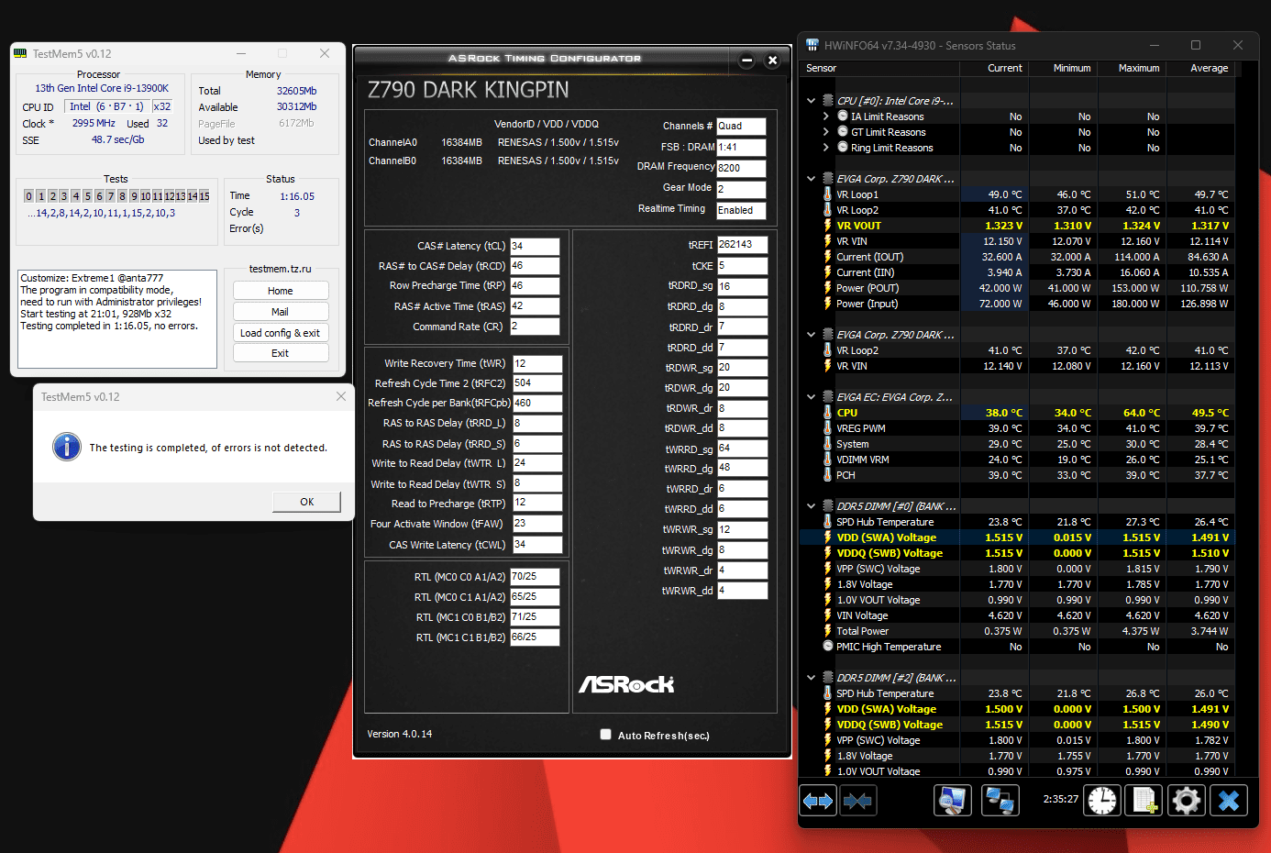Click thermometer icon beside PCH row
This screenshot has height=853, width=1271.
pos(828,475)
